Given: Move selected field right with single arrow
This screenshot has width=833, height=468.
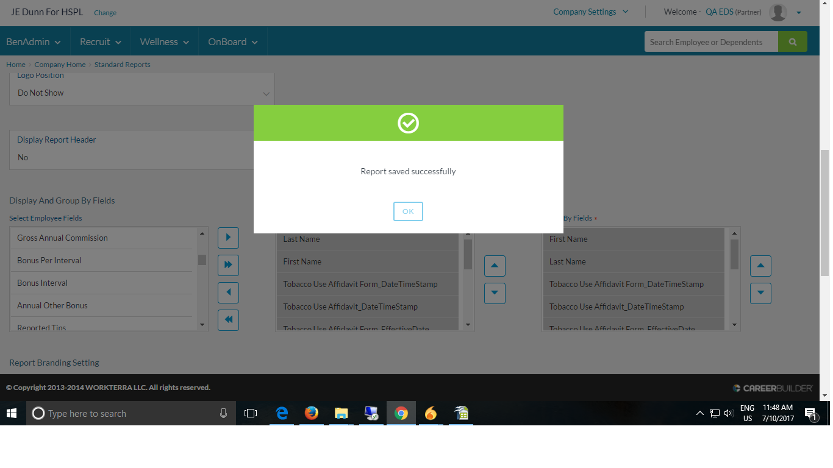Looking at the screenshot, I should coord(228,238).
